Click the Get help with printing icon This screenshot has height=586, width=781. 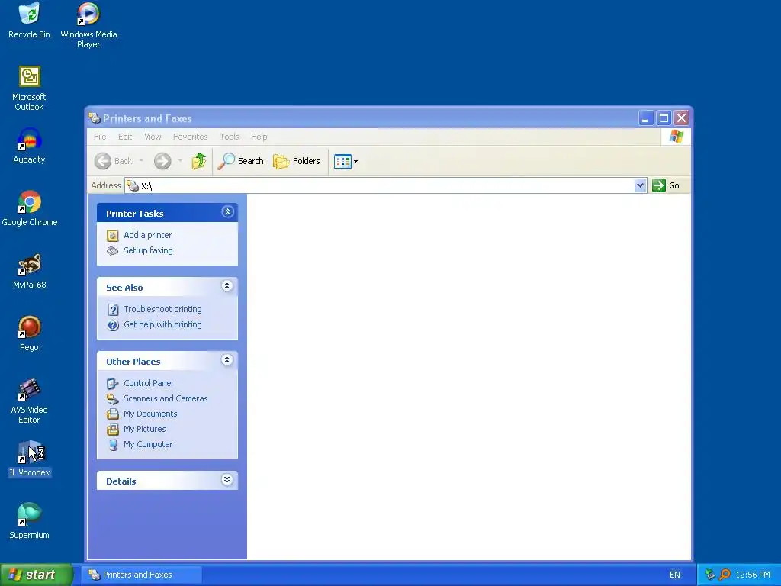pyautogui.click(x=113, y=325)
